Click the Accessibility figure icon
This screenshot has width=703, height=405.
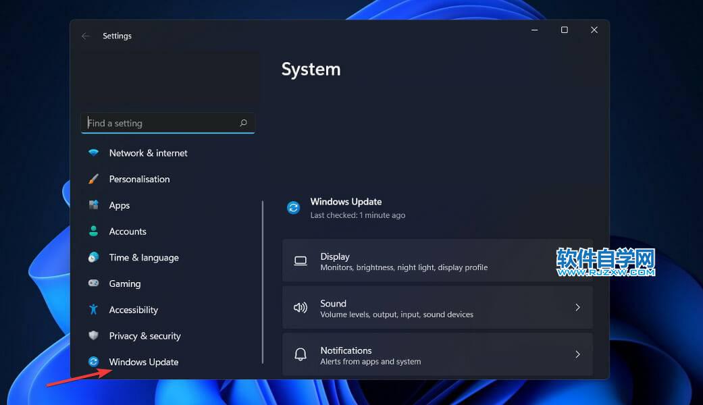tap(93, 309)
